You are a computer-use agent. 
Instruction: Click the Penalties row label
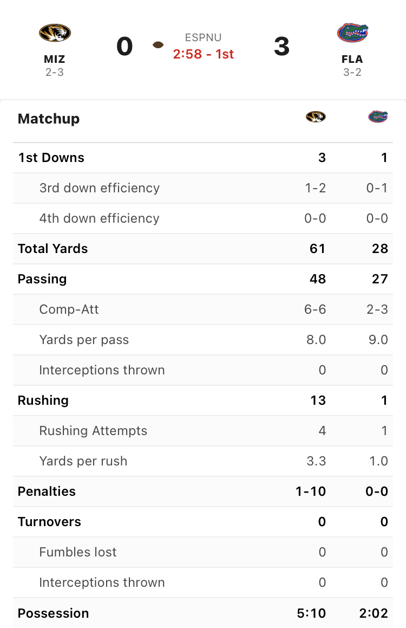click(x=47, y=491)
